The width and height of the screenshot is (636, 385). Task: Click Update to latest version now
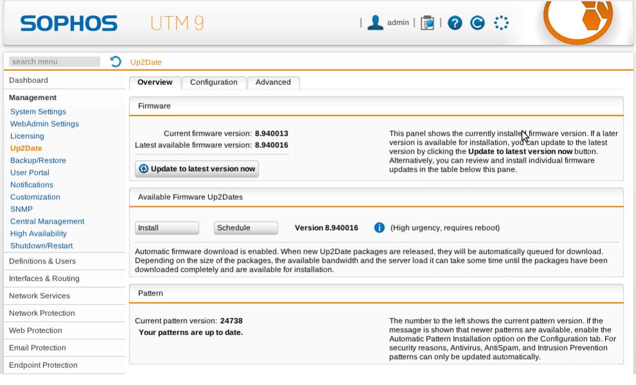click(x=197, y=169)
